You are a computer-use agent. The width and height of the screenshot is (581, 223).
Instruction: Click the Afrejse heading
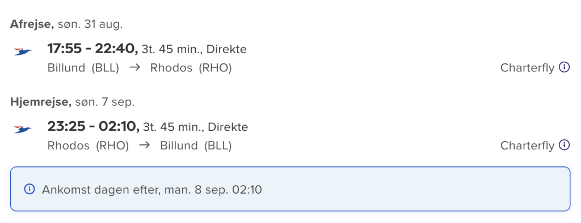click(32, 24)
